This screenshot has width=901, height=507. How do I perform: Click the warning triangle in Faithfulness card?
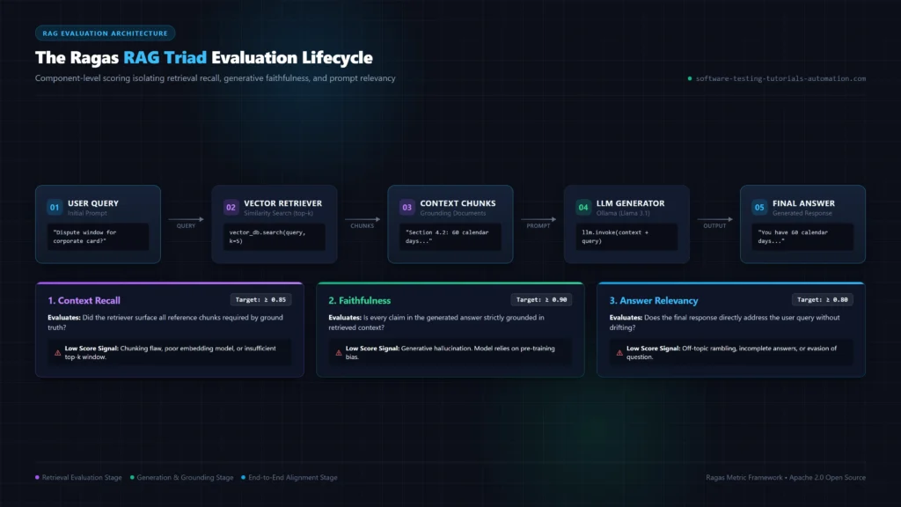[x=339, y=353]
